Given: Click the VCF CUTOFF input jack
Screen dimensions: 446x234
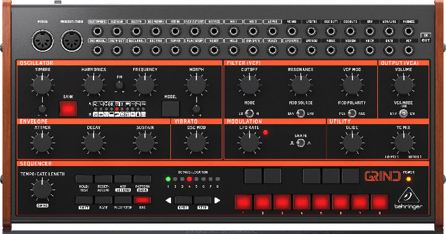Looking at the screenshot, I should tap(195, 31).
